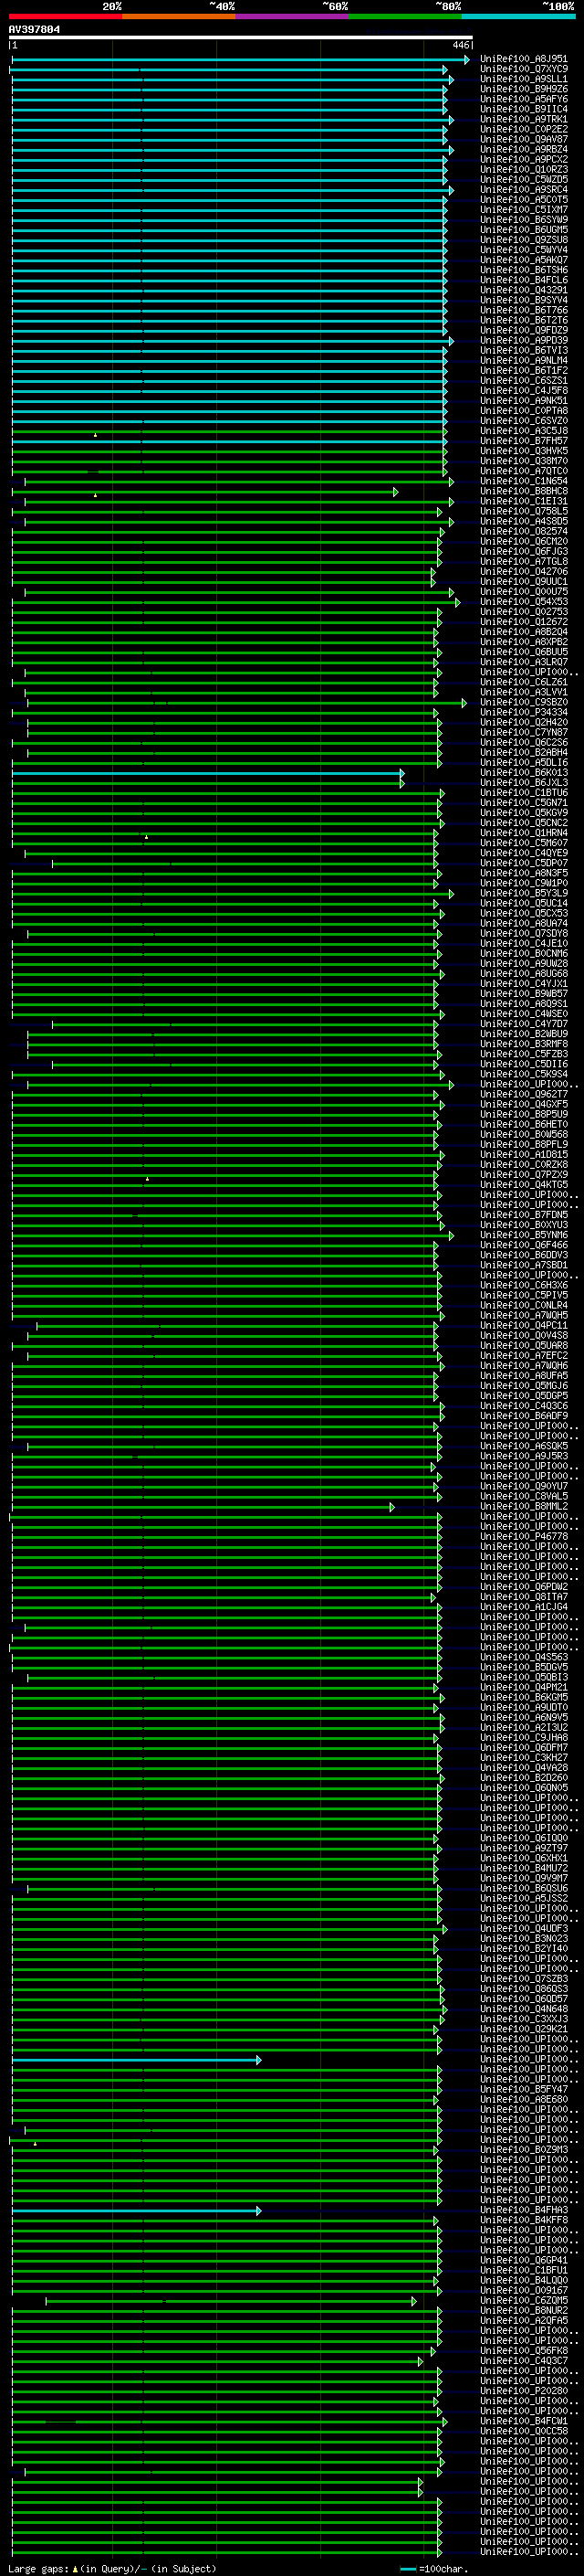Click the red 20% identity color segment

[x=66, y=17]
